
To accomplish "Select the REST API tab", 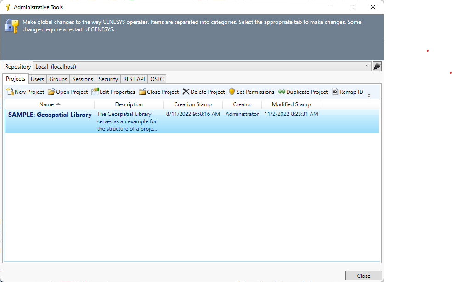I will coord(134,79).
